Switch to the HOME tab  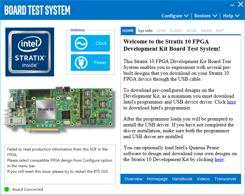(x=128, y=31)
